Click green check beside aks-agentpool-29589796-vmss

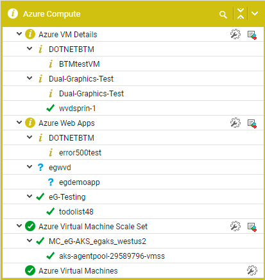[51, 256]
